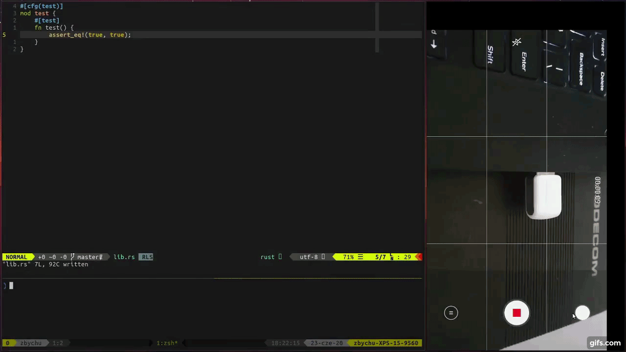Click the NORMAL mode indicator in vim statusline
This screenshot has height=352, width=626.
click(x=17, y=257)
